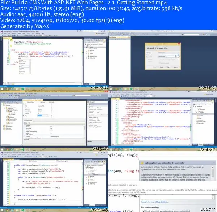217x212 pixels.
Task: Click the Internet Explorer taskbar icon in the 00:06:35 thumbnail
Action: 12,89
